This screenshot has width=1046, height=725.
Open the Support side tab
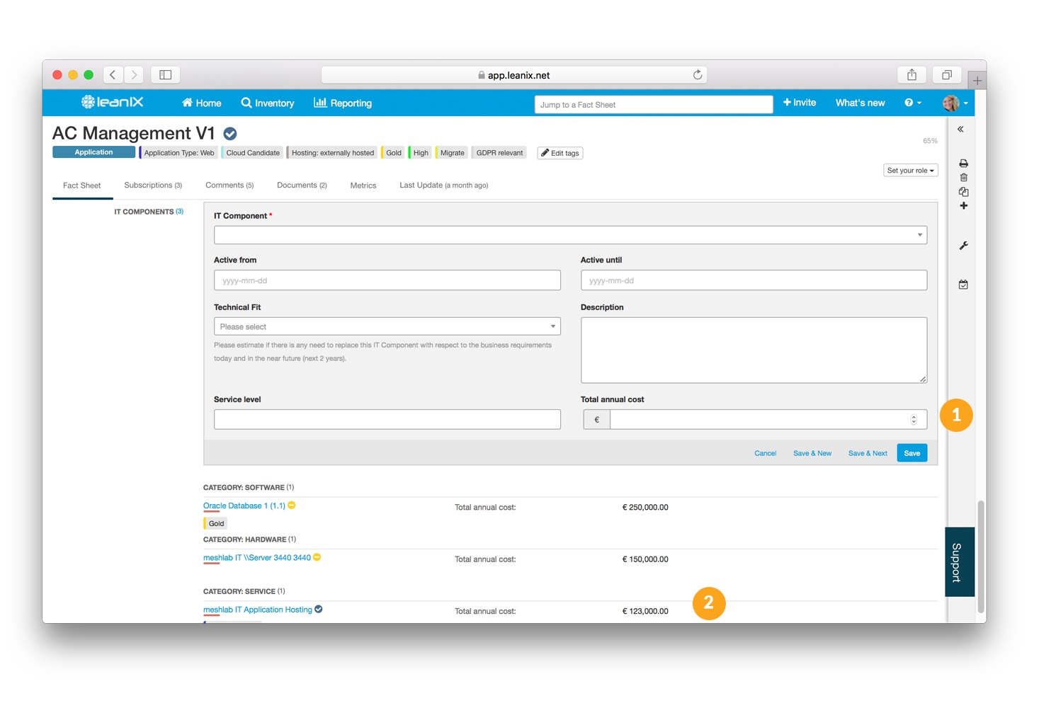pos(960,562)
